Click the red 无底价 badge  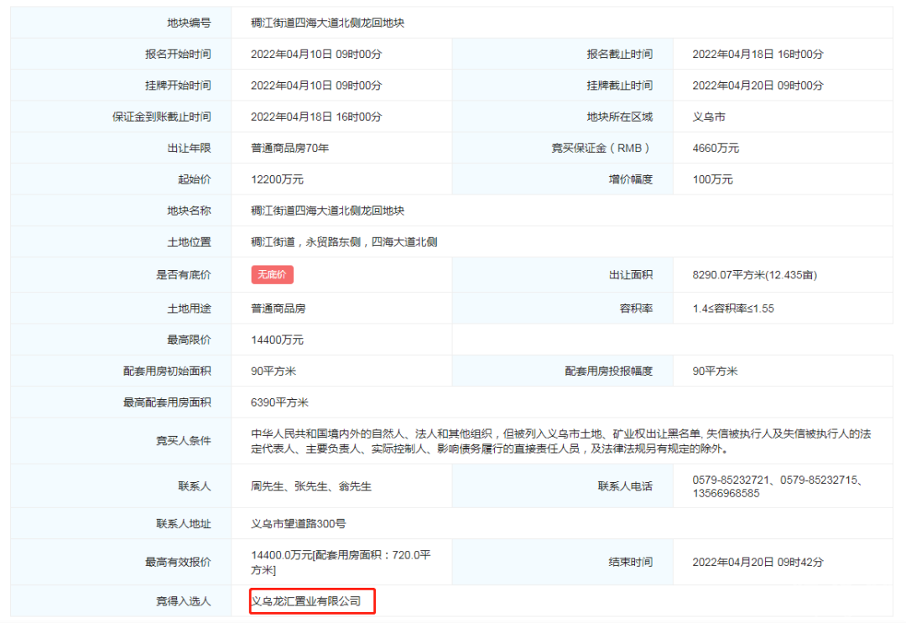coord(272,275)
